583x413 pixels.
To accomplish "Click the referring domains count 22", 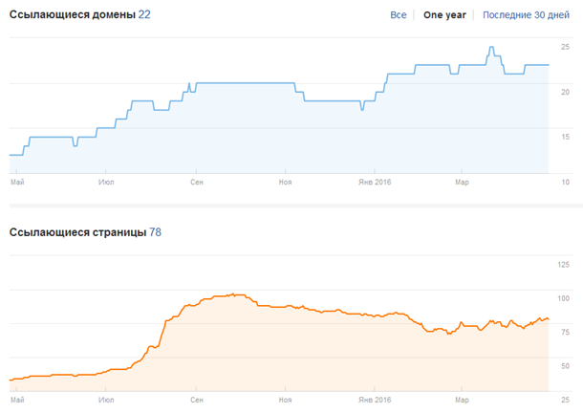I will 144,14.
